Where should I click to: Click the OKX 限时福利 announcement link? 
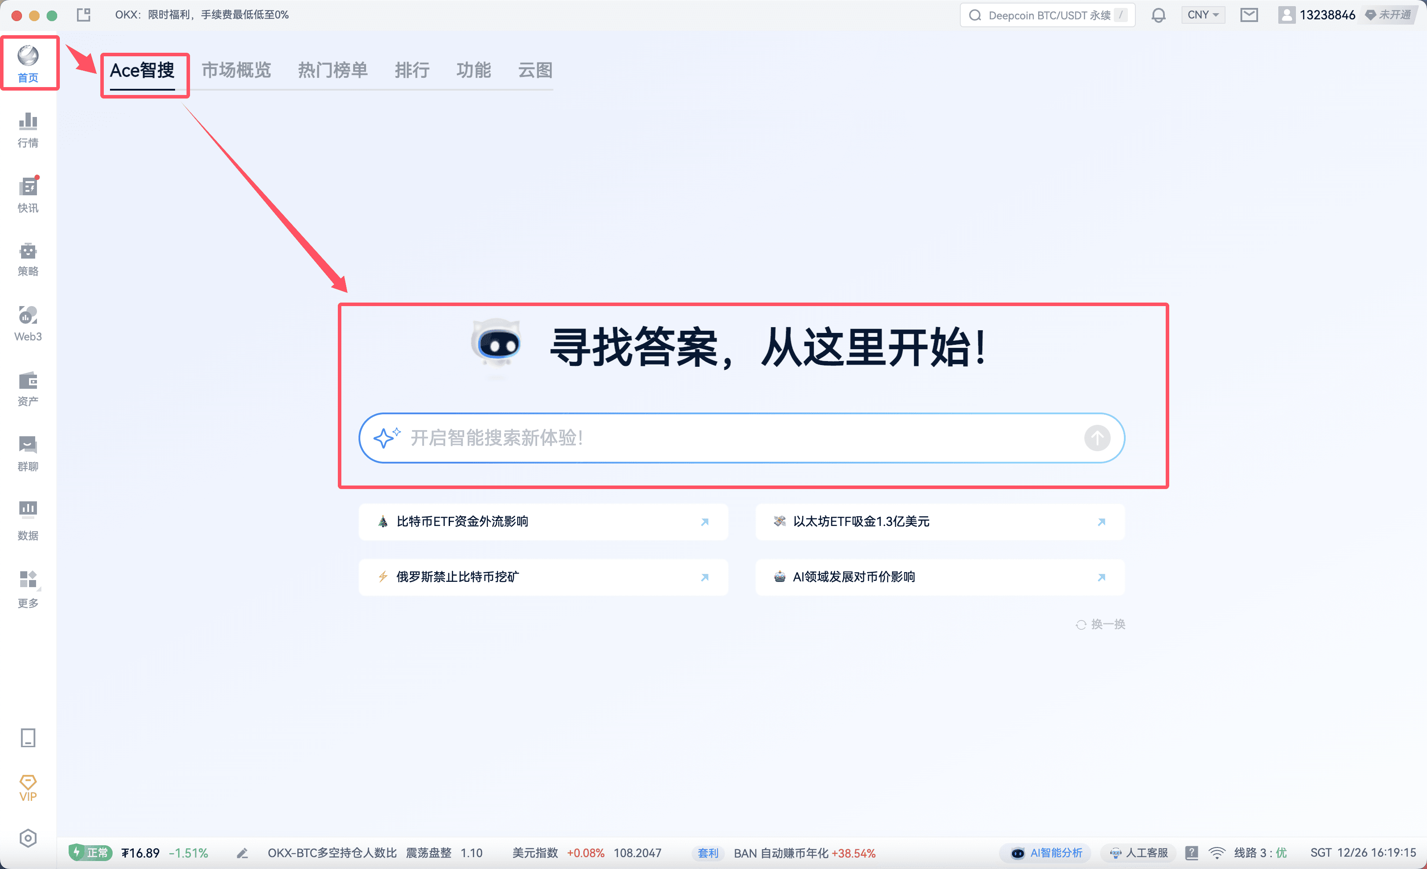click(x=201, y=15)
